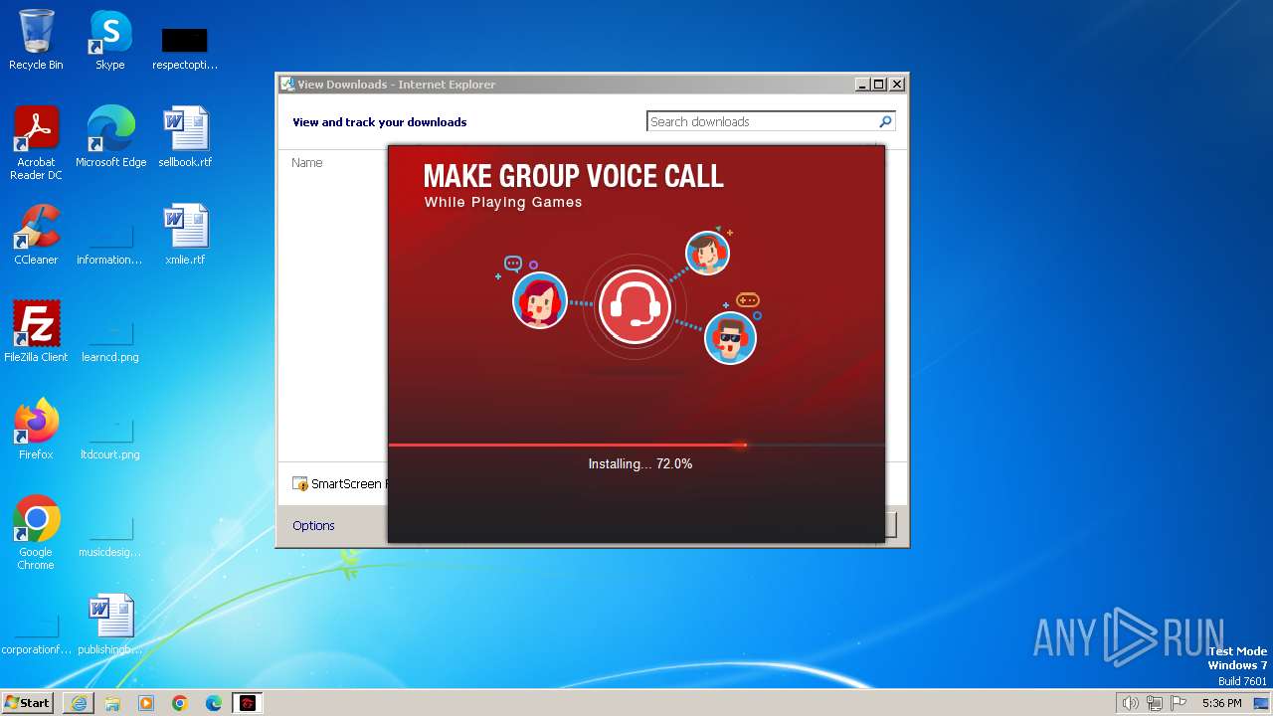The width and height of the screenshot is (1273, 716).
Task: Launch FileZilla Client shortcut
Action: tap(36, 331)
